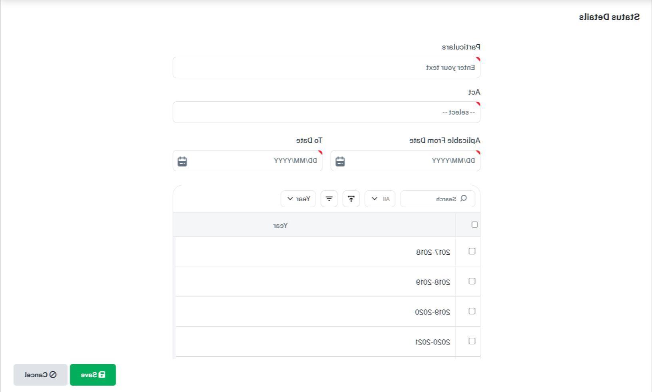Screen dimensions: 652x392
Task: Check the 2020-2021 year row
Action: click(472, 341)
